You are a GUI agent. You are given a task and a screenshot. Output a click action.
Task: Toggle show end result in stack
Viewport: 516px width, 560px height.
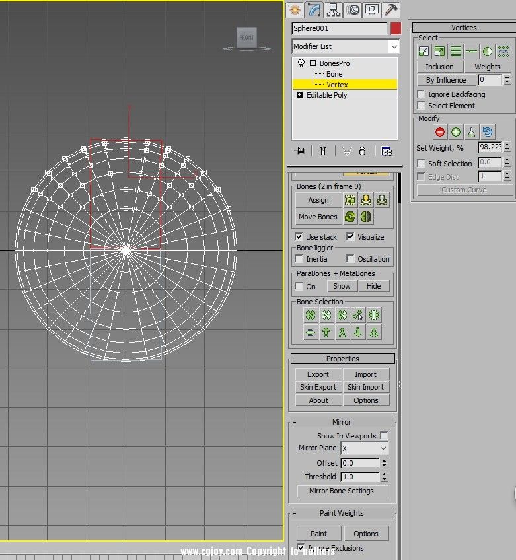323,151
